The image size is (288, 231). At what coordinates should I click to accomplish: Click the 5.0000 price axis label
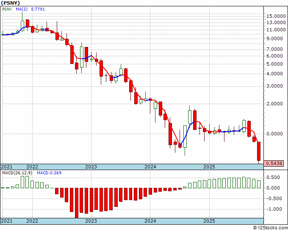(x=275, y=64)
